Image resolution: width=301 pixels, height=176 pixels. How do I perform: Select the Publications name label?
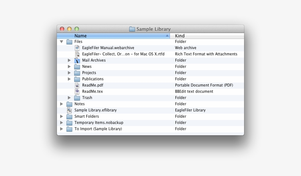(x=93, y=79)
